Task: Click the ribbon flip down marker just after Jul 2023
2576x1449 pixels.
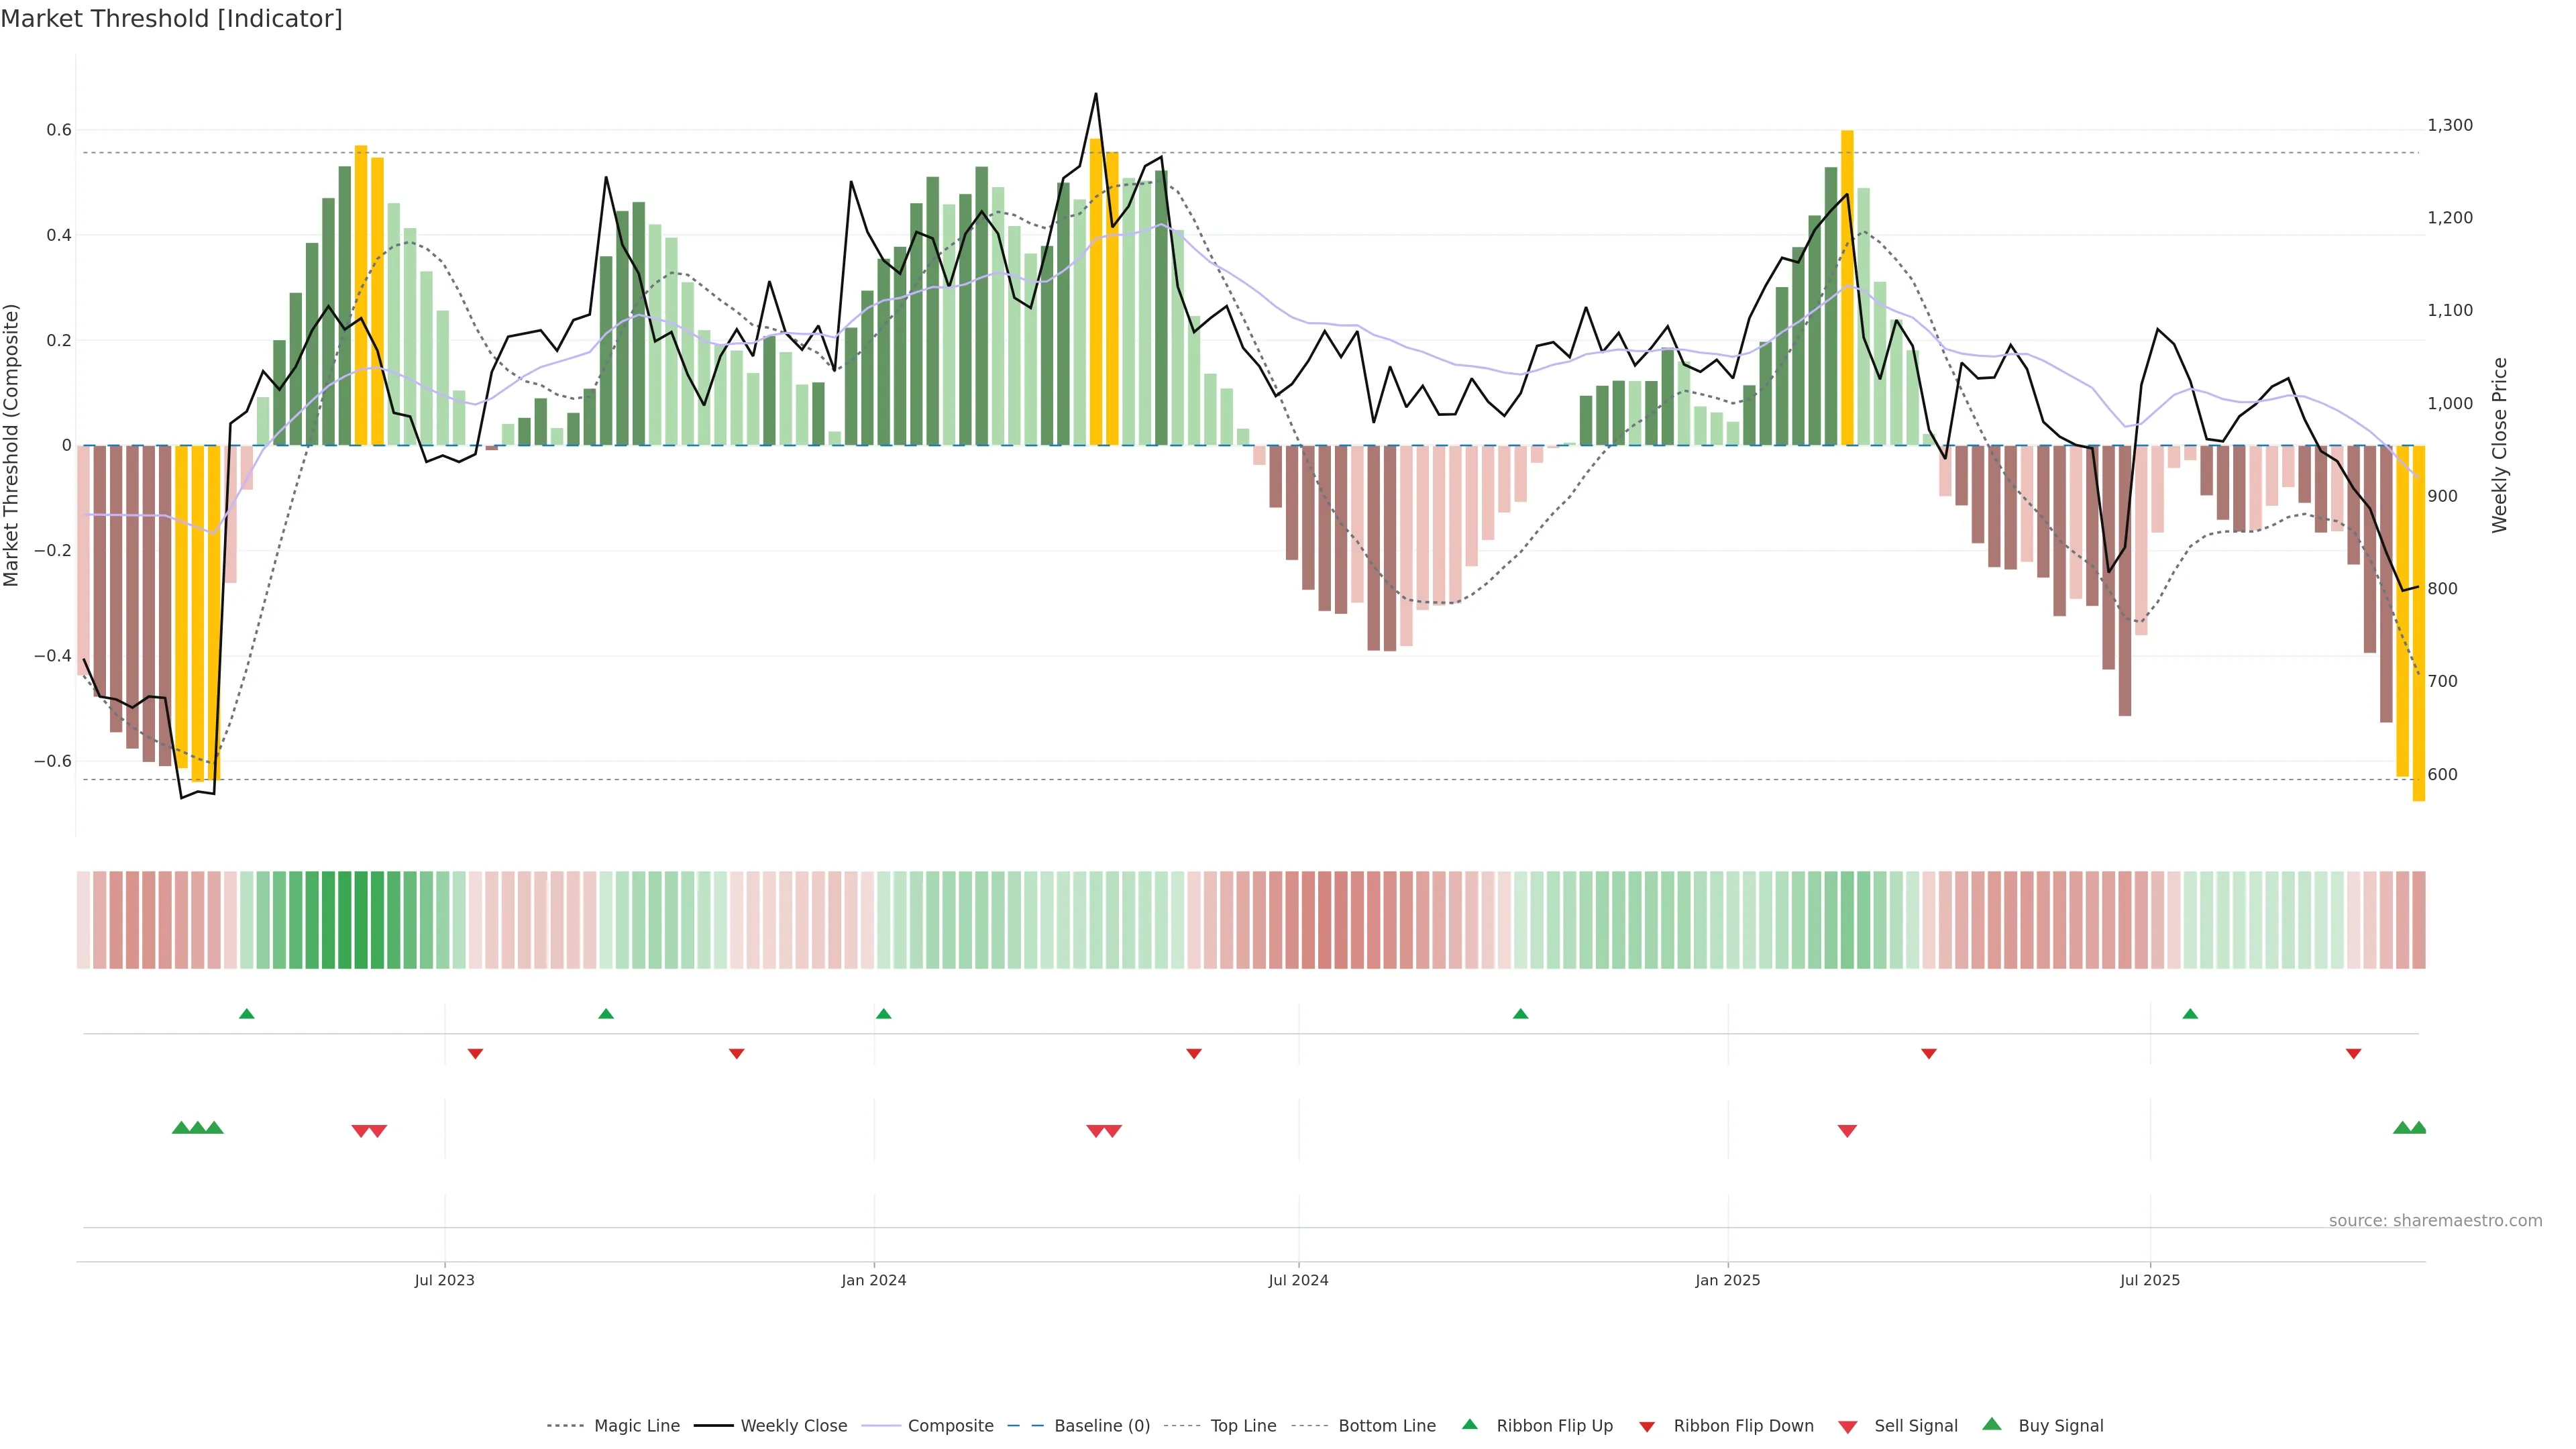Action: [476, 1053]
